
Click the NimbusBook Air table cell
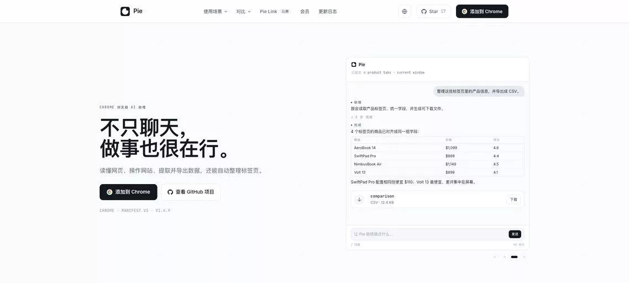tap(368, 164)
